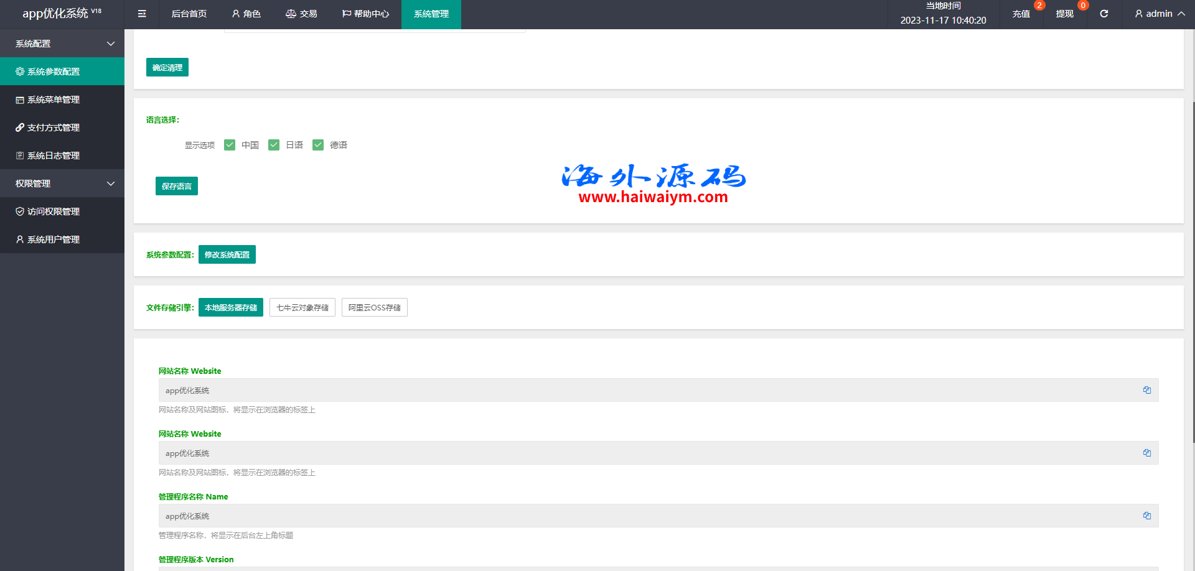Screen dimensions: 1195x571
Task: Uncheck the 中国 language checkbox
Action: (x=230, y=145)
